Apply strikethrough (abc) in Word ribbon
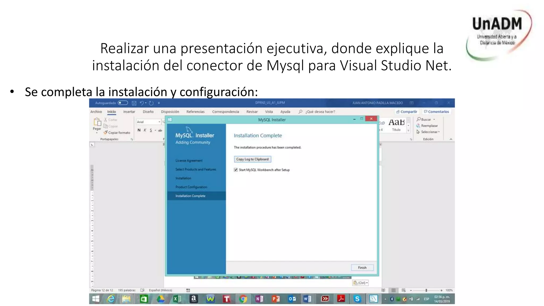Viewport: 544px width, 306px height. [x=160, y=130]
